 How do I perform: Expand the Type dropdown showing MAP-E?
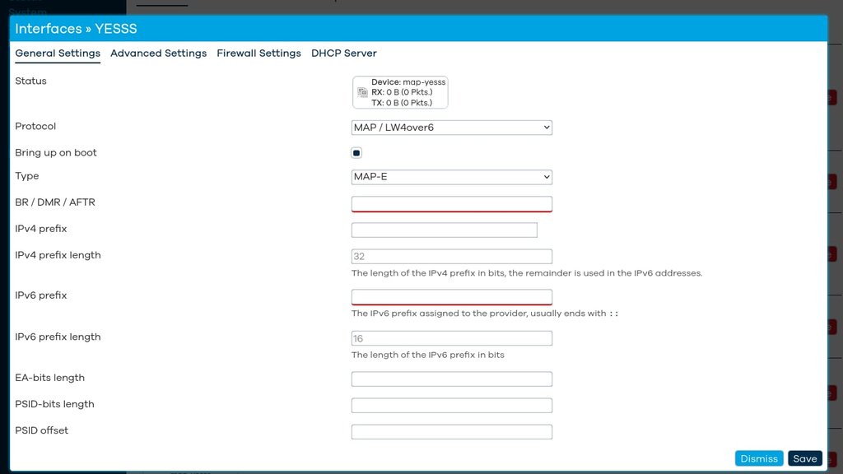(x=451, y=177)
